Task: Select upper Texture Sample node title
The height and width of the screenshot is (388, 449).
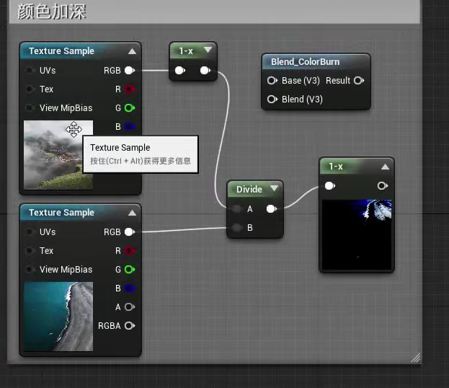Action: click(61, 51)
